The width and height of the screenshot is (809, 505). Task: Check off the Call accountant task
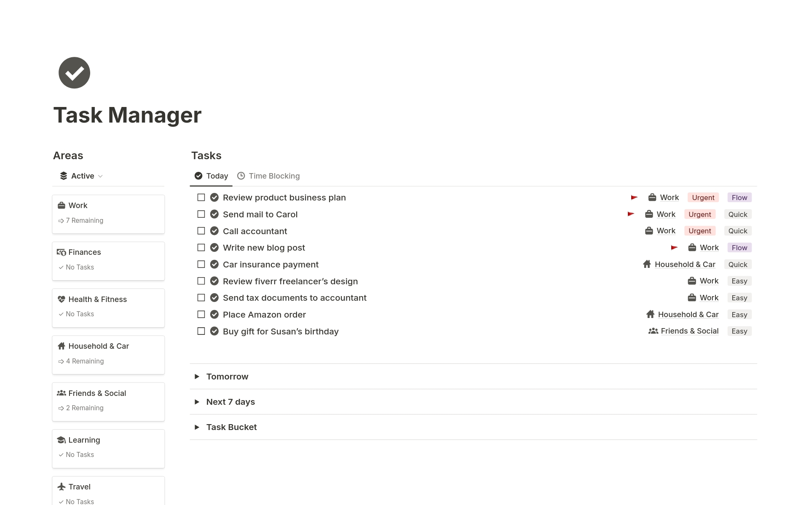click(201, 231)
